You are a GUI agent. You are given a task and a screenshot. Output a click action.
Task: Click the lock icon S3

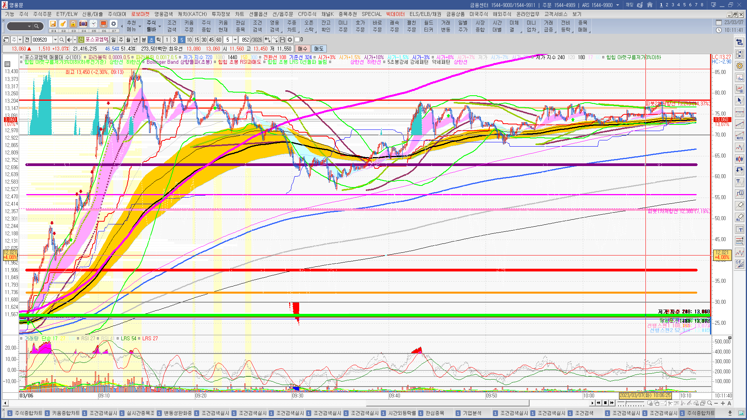coord(73,24)
